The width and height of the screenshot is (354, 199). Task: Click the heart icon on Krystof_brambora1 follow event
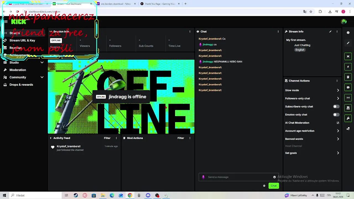click(x=53, y=147)
